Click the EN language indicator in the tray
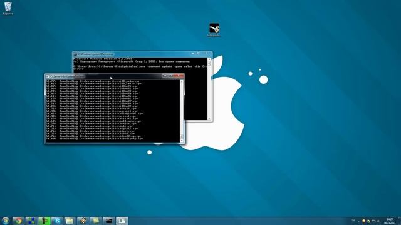The image size is (401, 225). click(353, 221)
